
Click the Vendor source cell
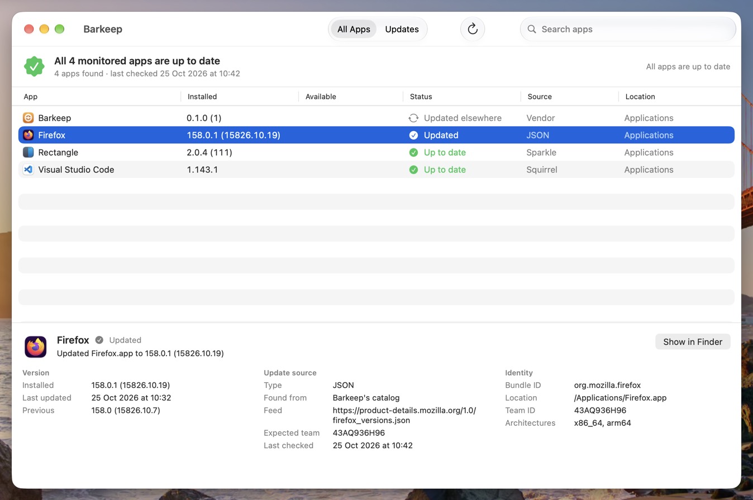[x=541, y=118]
